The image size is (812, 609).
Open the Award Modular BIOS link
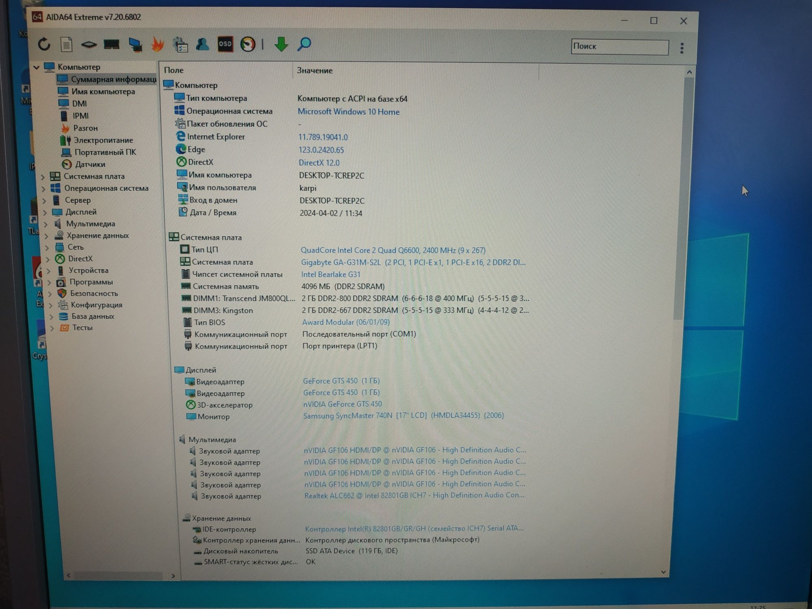coord(346,322)
